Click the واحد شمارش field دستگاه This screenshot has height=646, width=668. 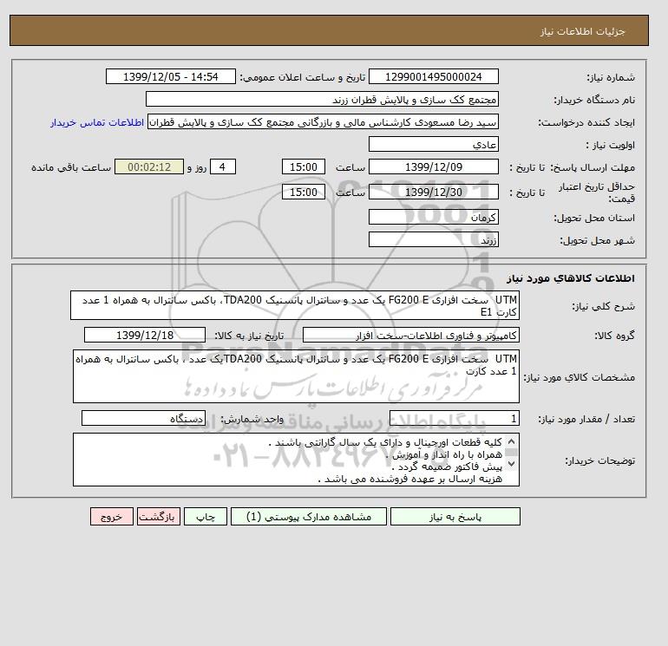[143, 419]
